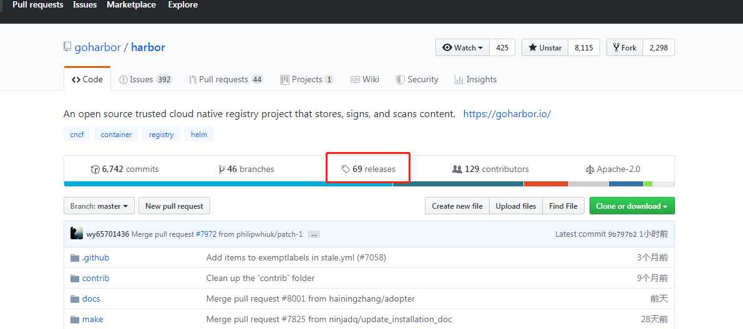743x329 pixels.
Task: Click the fork icon in Fork button
Action: click(x=616, y=47)
